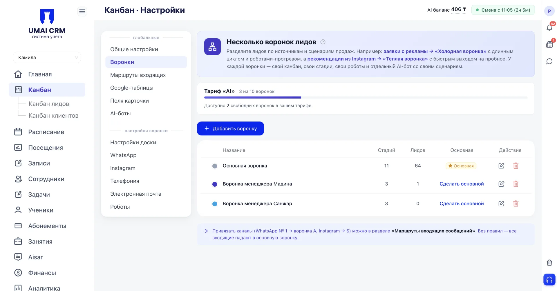Click the Сотрудники people icon
Viewport: 557px width, 291px height.
[x=18, y=179]
